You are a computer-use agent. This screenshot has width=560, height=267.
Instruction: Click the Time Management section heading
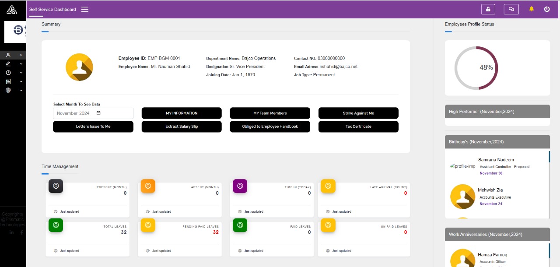coord(60,166)
